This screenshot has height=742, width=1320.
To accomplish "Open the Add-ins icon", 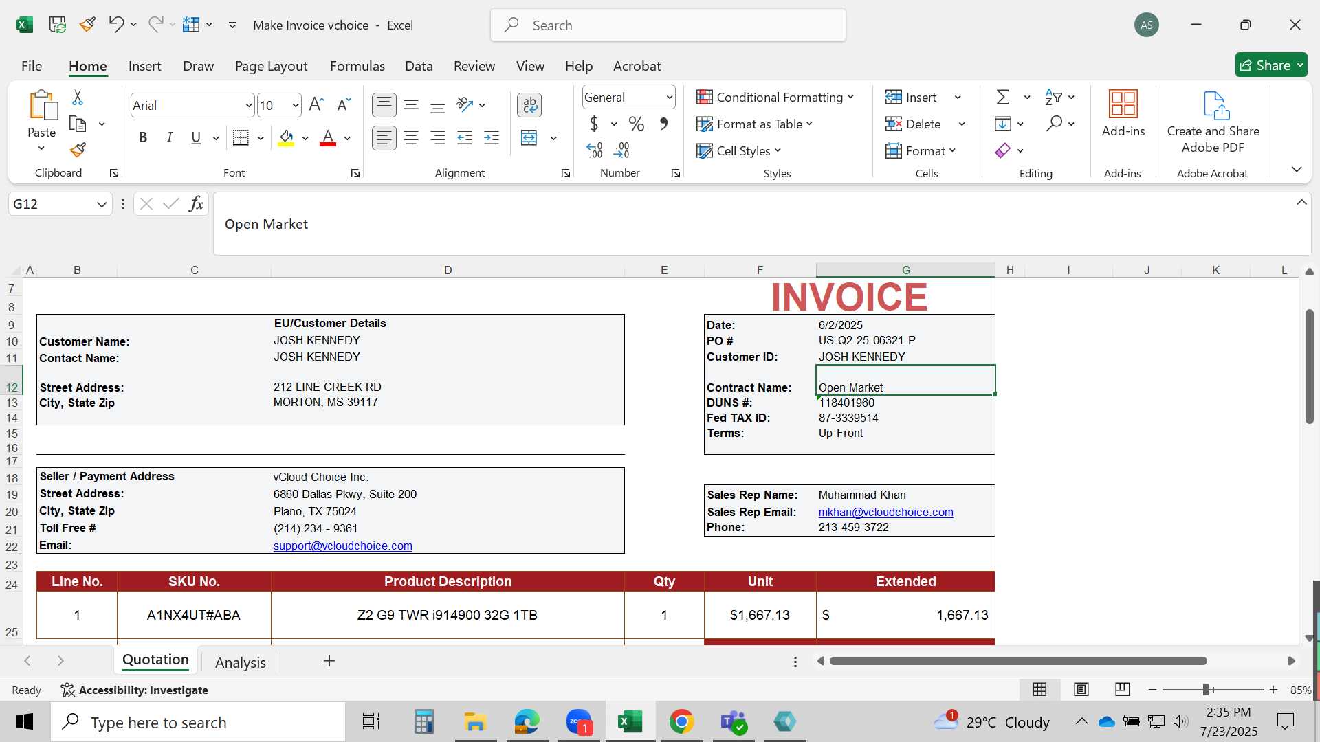I will click(x=1123, y=113).
